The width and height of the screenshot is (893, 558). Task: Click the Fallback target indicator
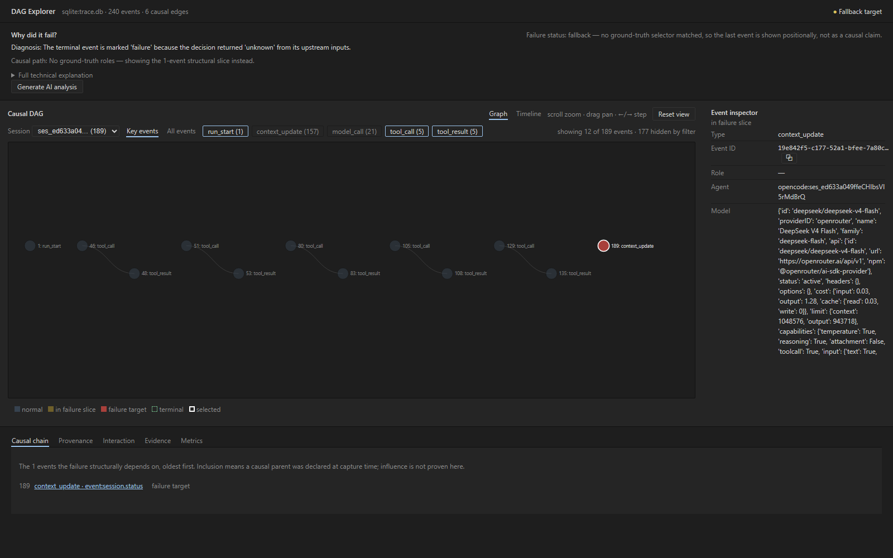coord(857,12)
